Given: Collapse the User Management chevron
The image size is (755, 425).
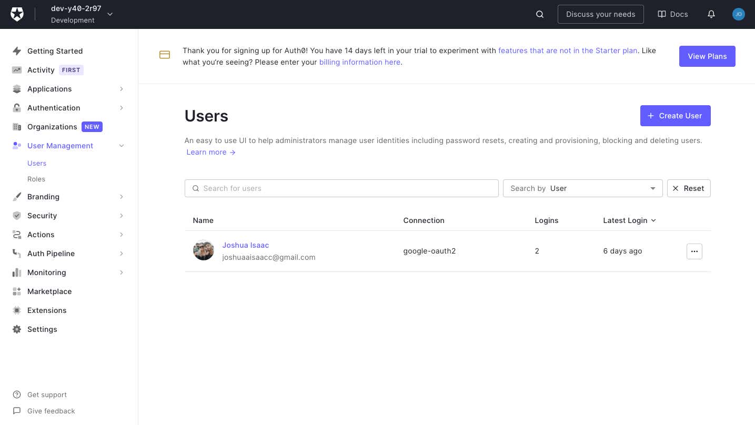Looking at the screenshot, I should click(x=122, y=146).
